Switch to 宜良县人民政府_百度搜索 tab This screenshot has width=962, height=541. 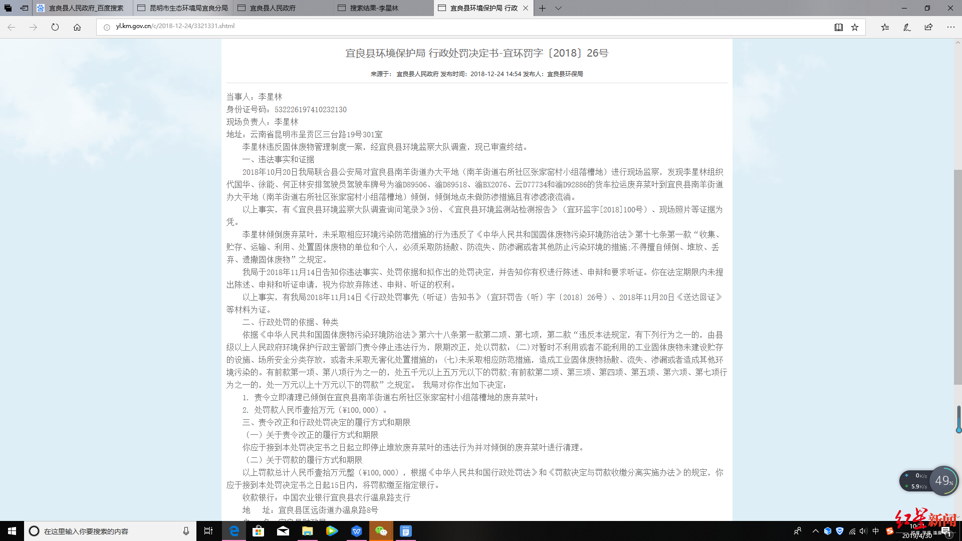coord(83,8)
